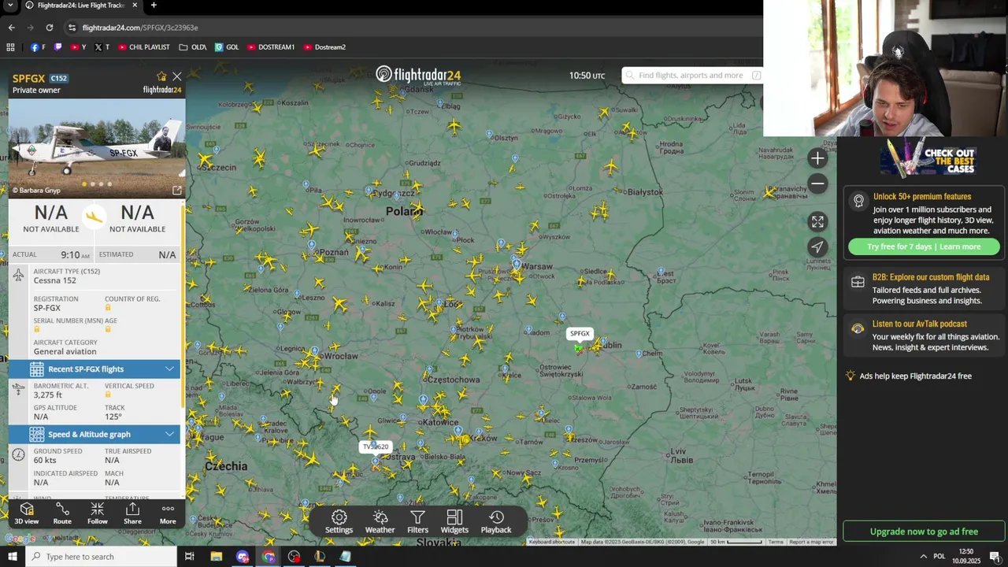Click the SP-FGX aircraft photo
Viewport: 1008px width, 567px height.
(x=97, y=147)
